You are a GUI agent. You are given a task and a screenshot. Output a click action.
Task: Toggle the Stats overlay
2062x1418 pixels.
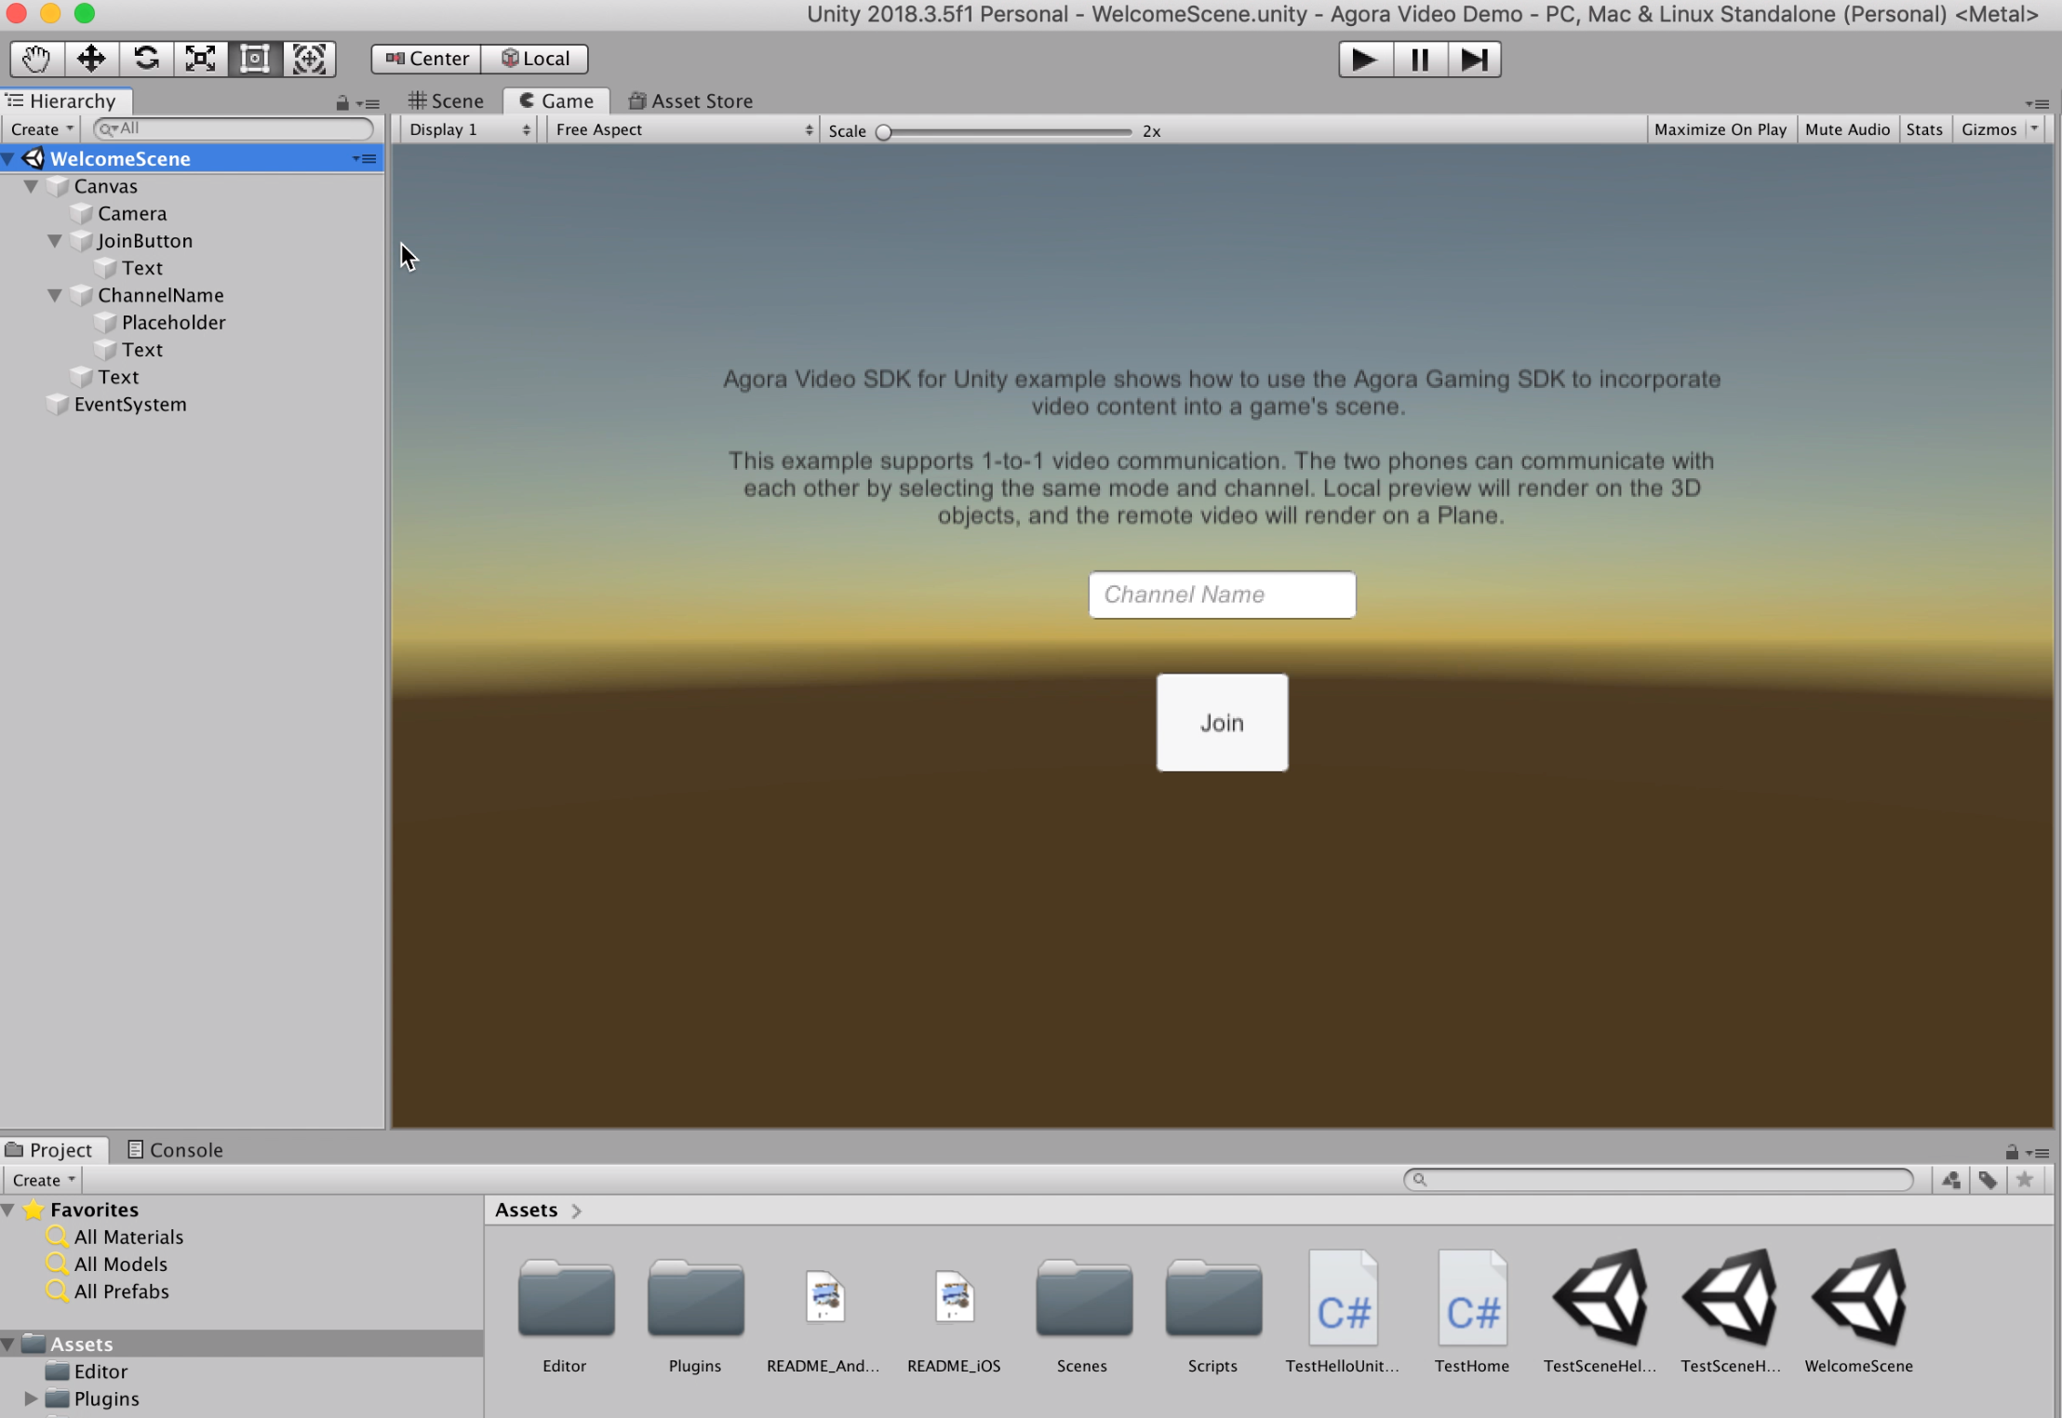[1924, 129]
